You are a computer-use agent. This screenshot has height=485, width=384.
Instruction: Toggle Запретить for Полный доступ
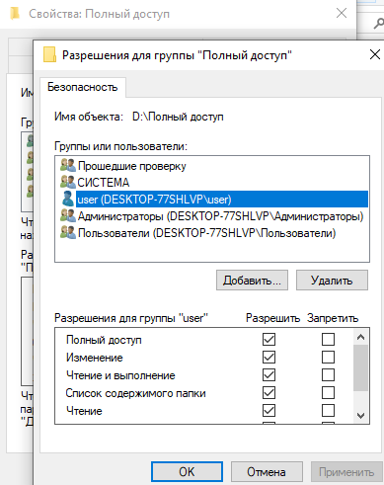coord(328,339)
